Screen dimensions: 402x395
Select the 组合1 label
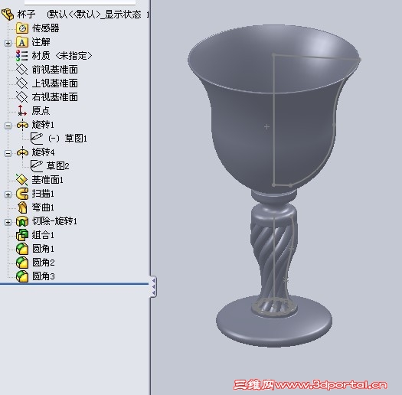pyautogui.click(x=43, y=235)
